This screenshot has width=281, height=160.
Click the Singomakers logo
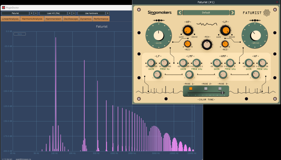tap(159, 13)
